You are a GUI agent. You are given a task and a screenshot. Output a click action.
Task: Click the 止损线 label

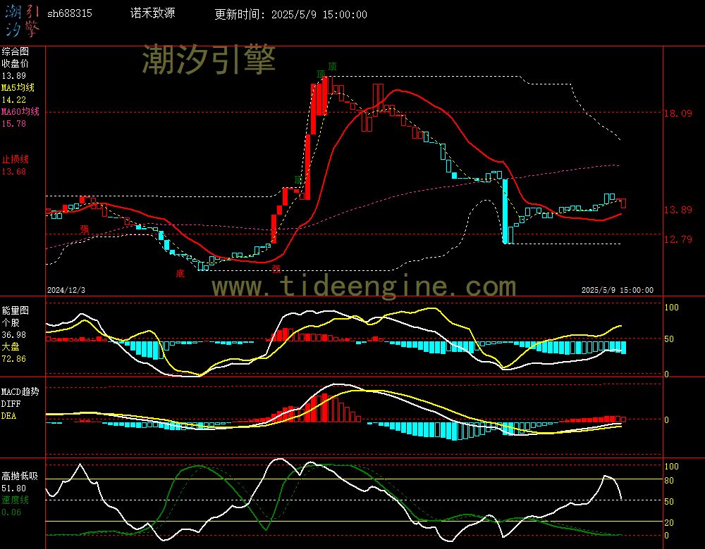point(16,159)
